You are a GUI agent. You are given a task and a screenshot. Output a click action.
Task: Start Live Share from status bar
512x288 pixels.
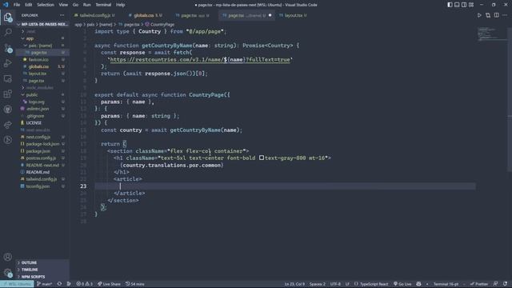pos(109,284)
